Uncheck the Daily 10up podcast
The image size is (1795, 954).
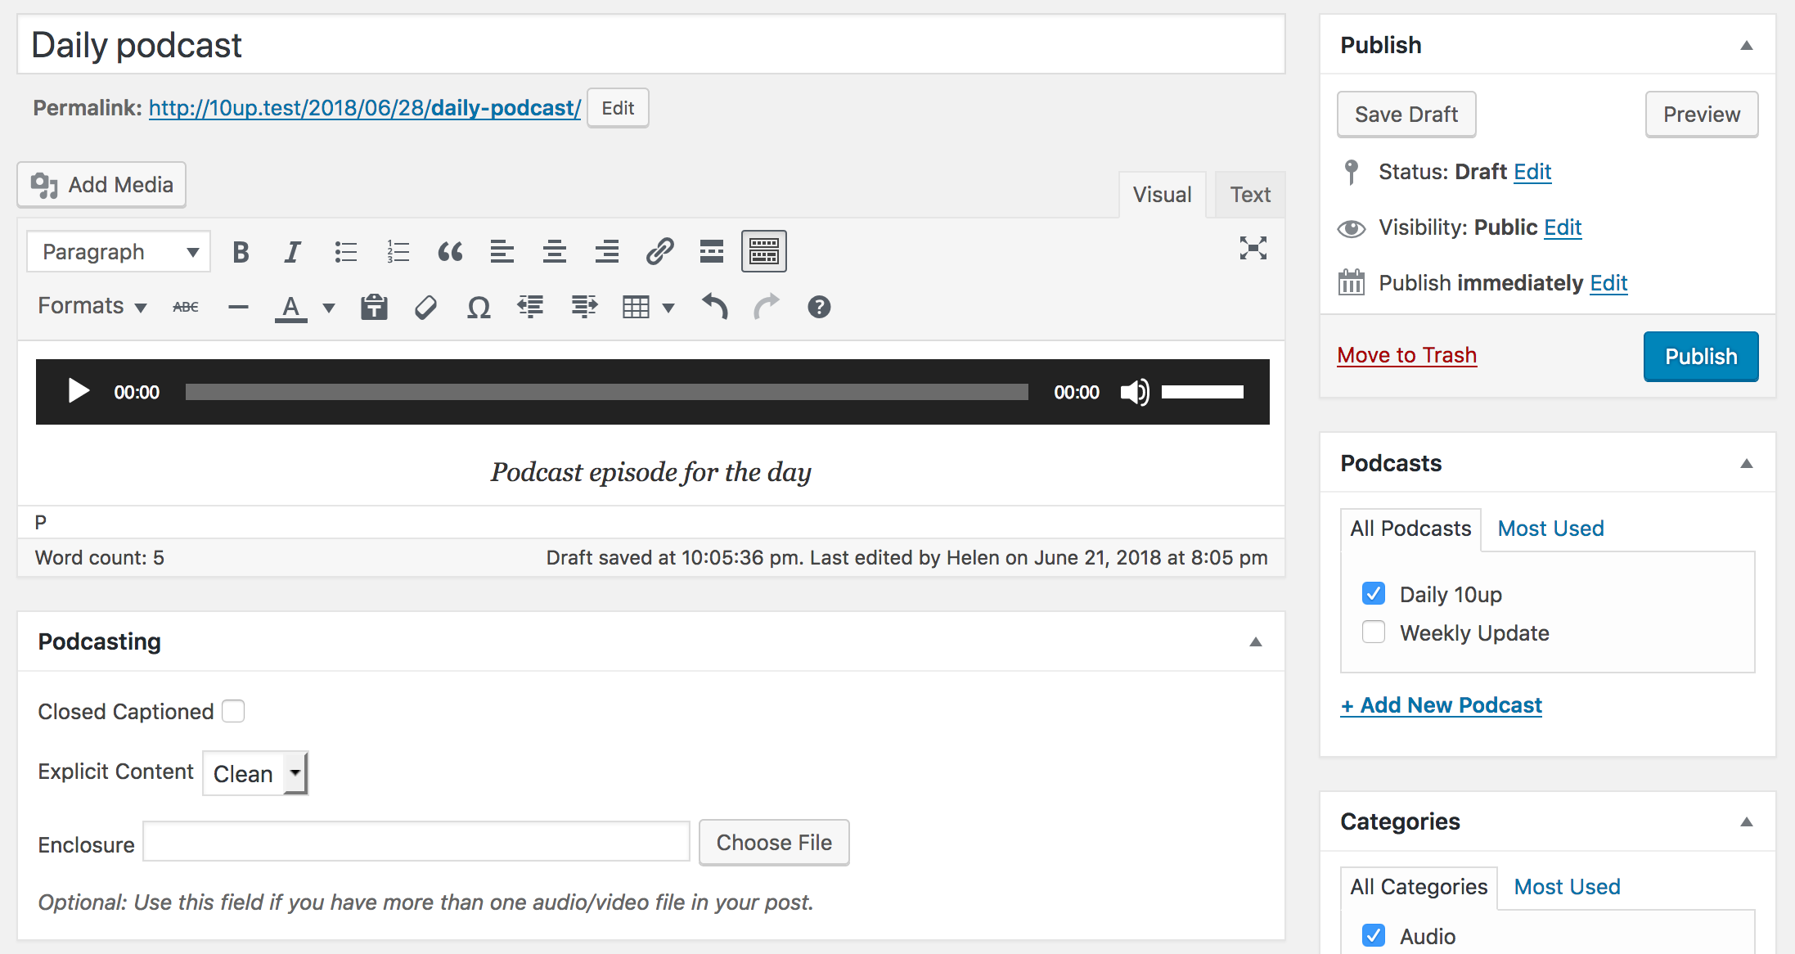[x=1374, y=593]
